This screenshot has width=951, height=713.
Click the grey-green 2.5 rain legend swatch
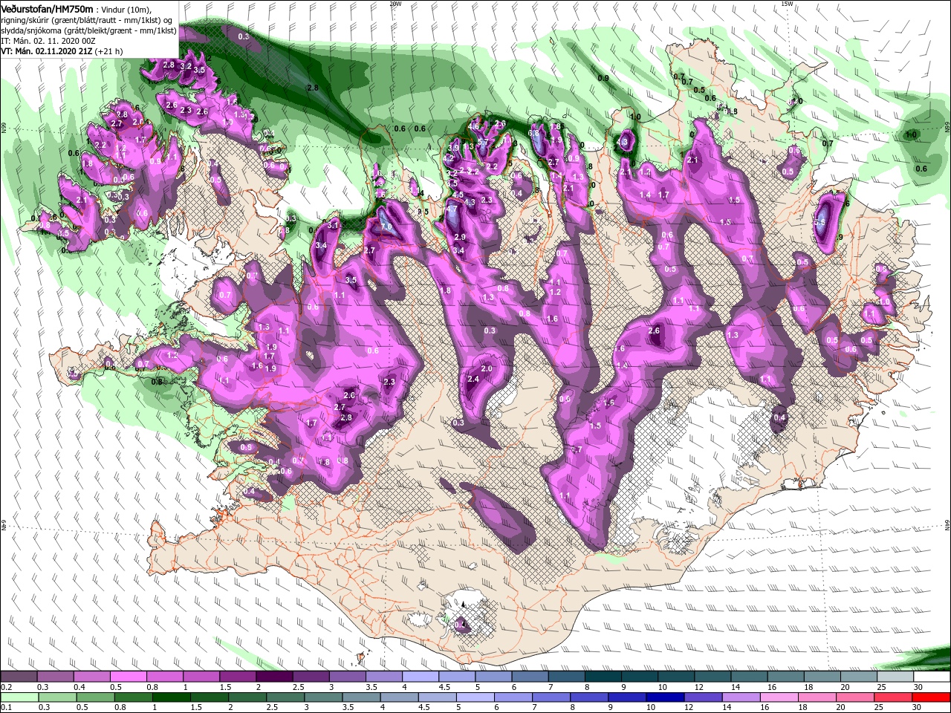tap(285, 698)
